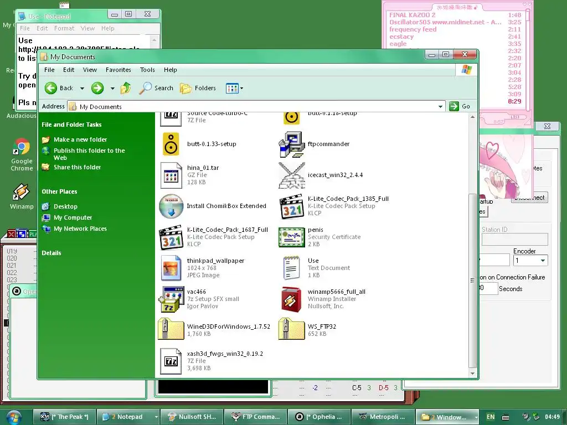This screenshot has height=425, width=567.
Task: Select K-Lite_Codec_Pack_1687_Full clapperboard icon
Action: (171, 237)
